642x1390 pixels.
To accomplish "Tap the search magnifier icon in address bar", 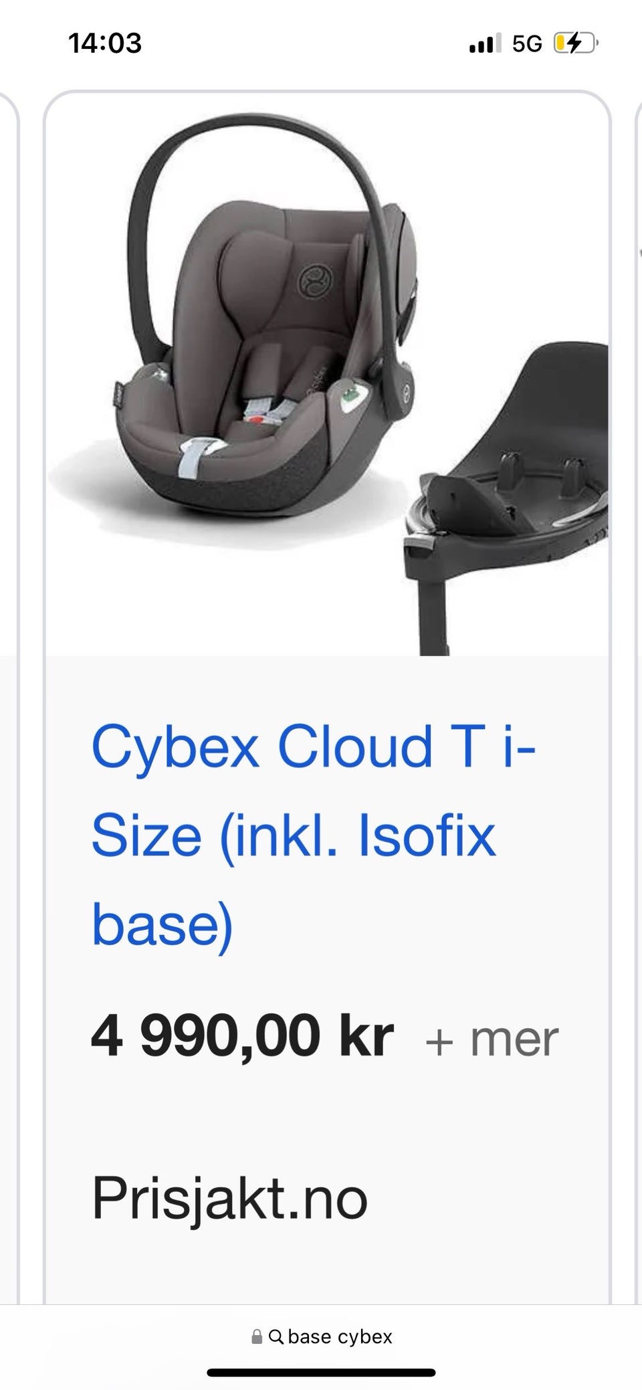I will point(276,1336).
